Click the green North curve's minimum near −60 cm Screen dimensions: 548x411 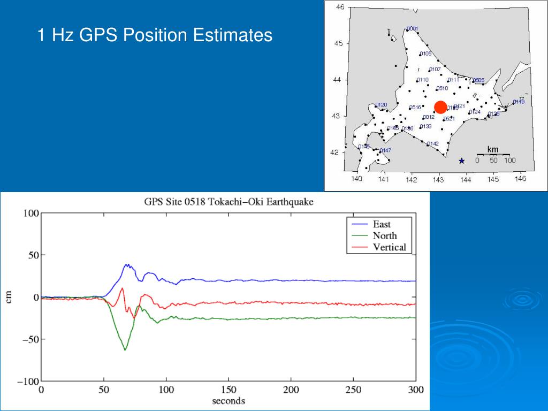(125, 349)
